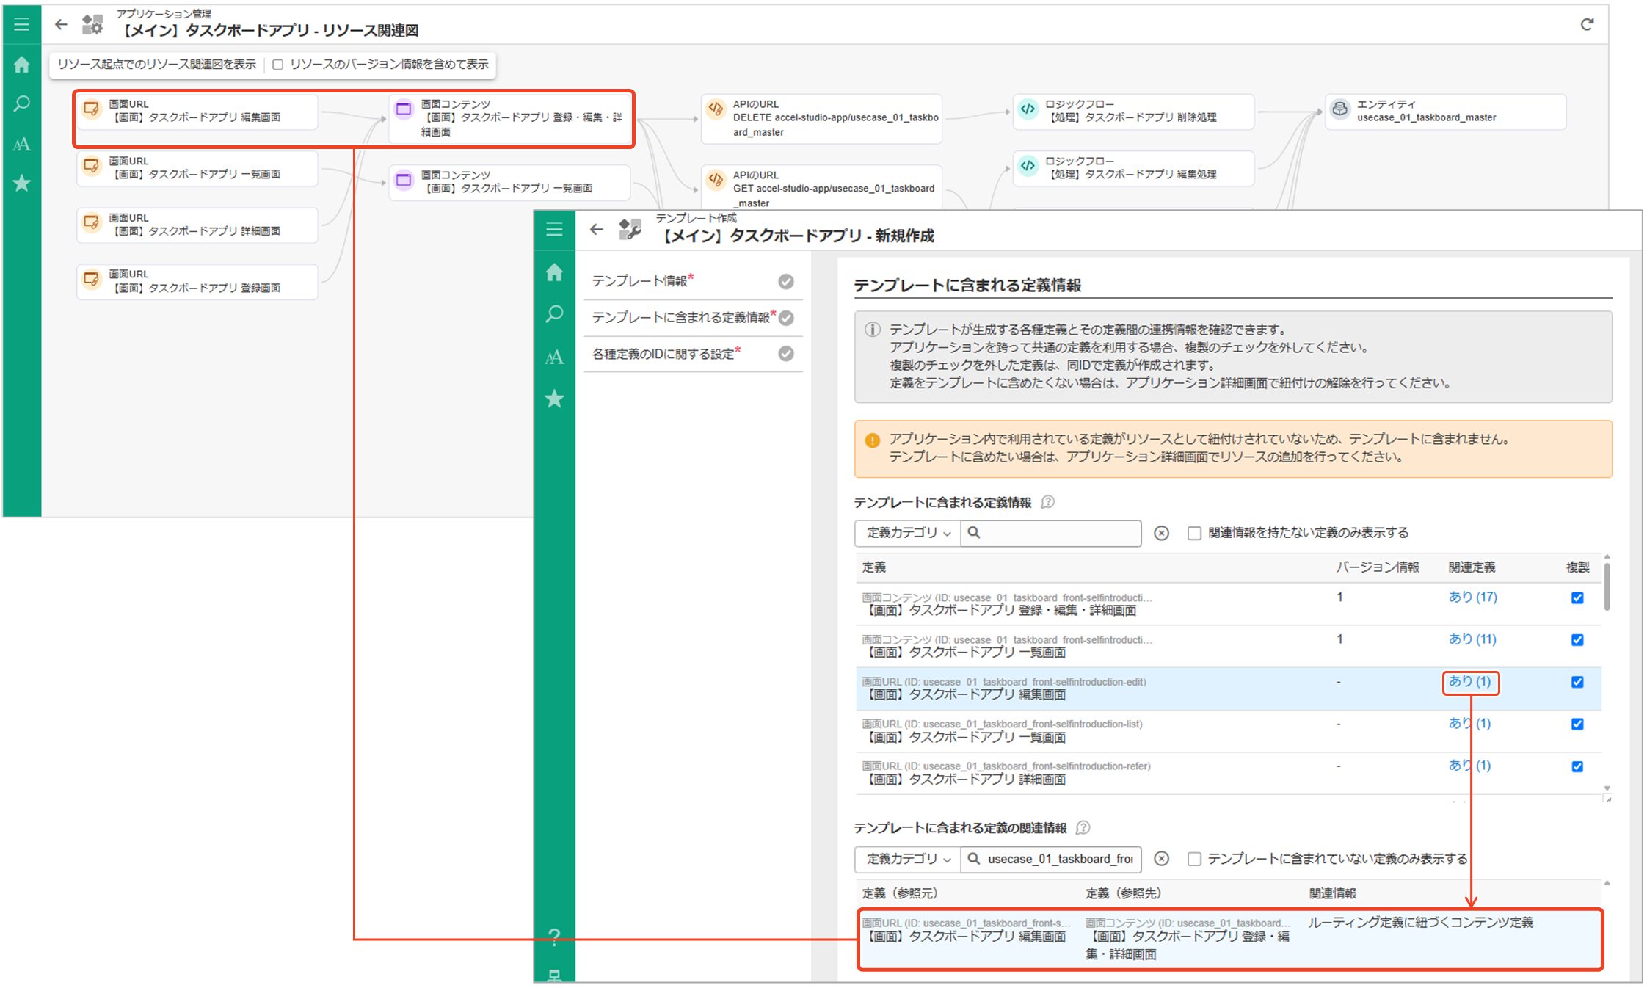
Task: Toggle テンプレートに含まれていない定義のみ表示する checkbox
Action: click(1194, 859)
